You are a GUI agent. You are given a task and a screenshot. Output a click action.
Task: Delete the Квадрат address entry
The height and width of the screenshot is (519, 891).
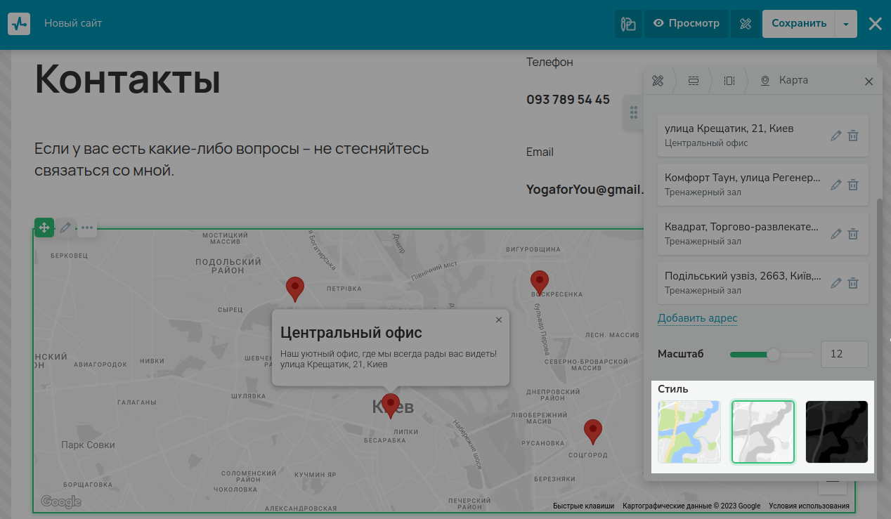click(x=853, y=234)
